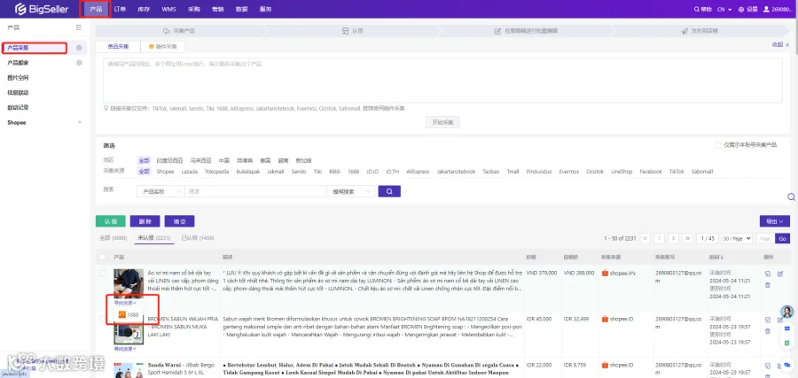Image resolution: width=798 pixels, height=378 pixels.
Task: Open the WMS top menu
Action: tap(168, 9)
